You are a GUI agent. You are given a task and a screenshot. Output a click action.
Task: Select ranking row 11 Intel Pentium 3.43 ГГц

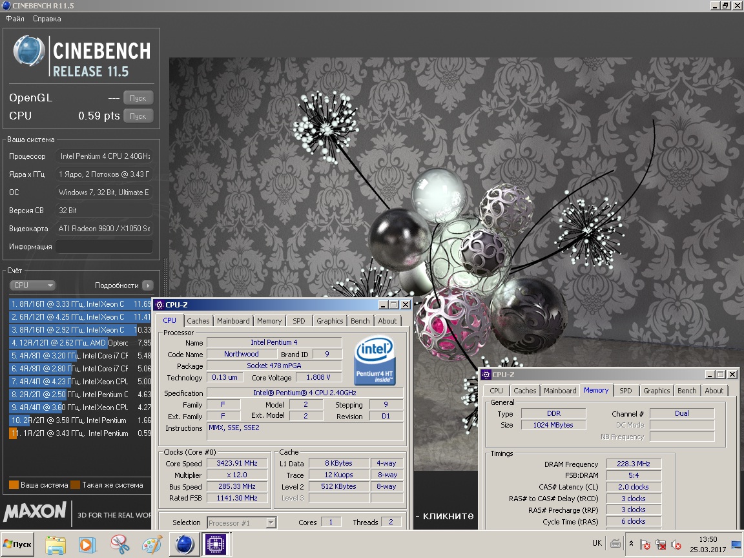(80, 433)
